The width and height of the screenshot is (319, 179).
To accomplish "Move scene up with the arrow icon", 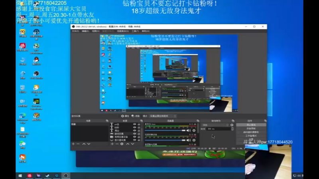I will pyautogui.click(x=84, y=144).
